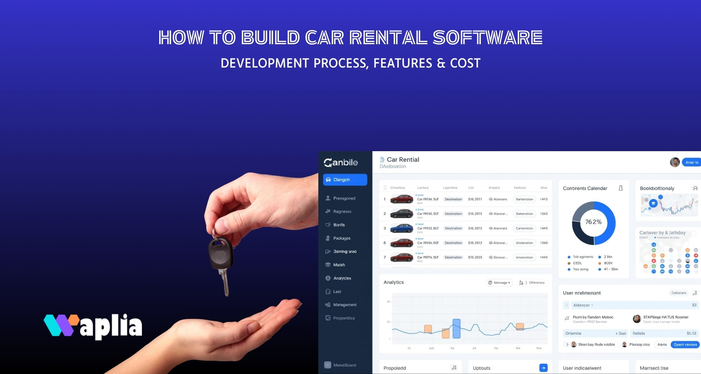Viewport: 701px width, 374px height.
Task: Click the bookmark icon on Bookbottionaly panel
Action: [695, 188]
